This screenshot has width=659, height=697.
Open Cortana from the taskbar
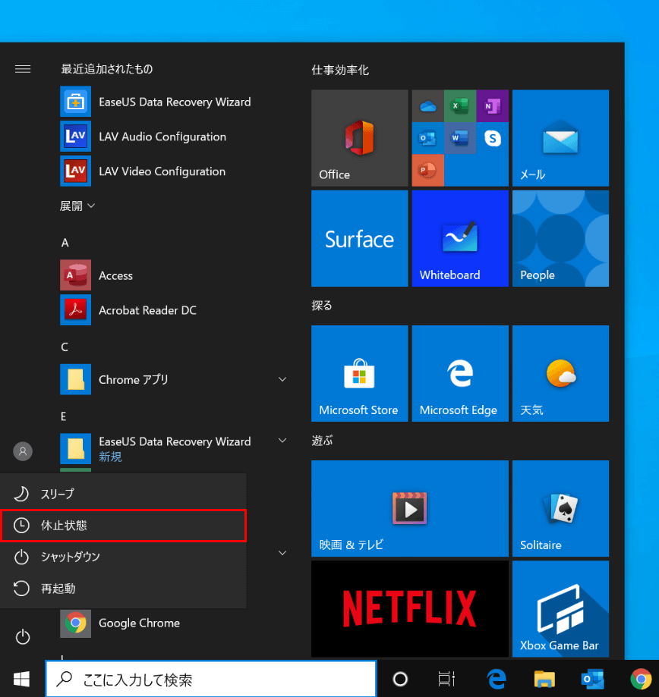click(400, 679)
